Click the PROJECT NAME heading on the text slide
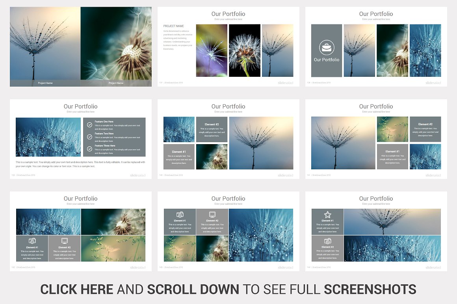Viewport: 457px width, 304px height. coord(174,26)
